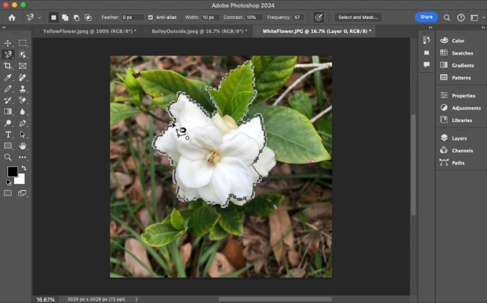The height and width of the screenshot is (303, 487).
Task: Select the Type tool
Action: pyautogui.click(x=8, y=134)
